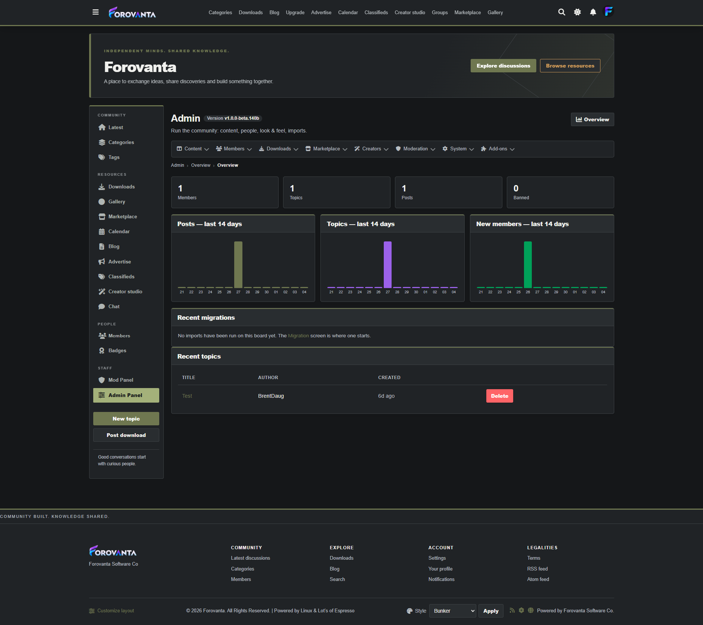Click the Gallery icon in sidebar

click(x=102, y=202)
